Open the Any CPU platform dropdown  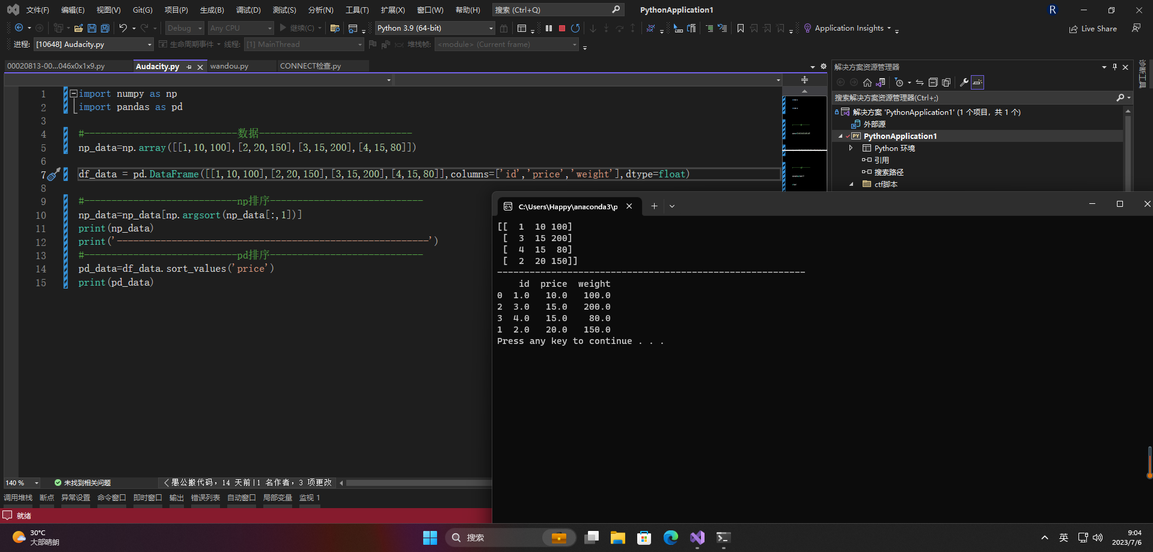[240, 28]
